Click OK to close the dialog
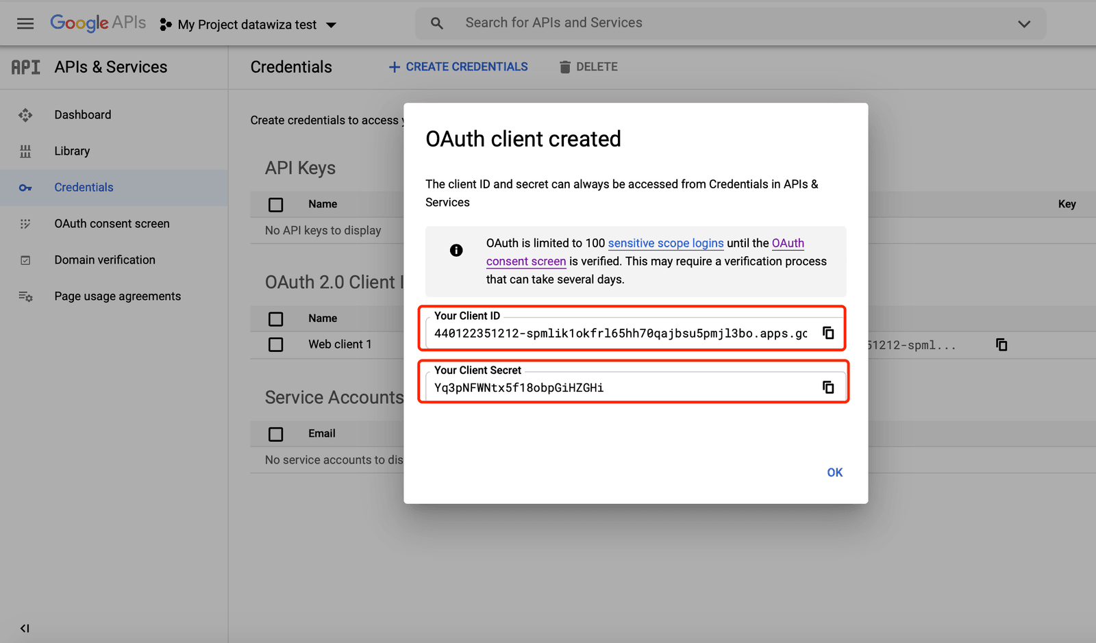The height and width of the screenshot is (643, 1096). (835, 472)
